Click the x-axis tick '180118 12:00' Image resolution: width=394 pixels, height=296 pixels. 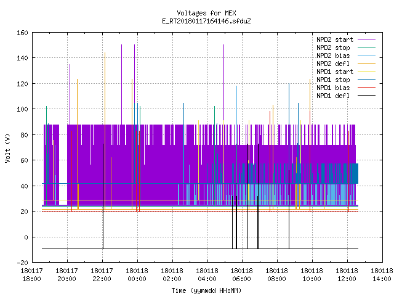347,275
